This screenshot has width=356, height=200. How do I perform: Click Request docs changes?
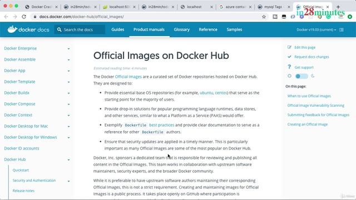click(311, 57)
